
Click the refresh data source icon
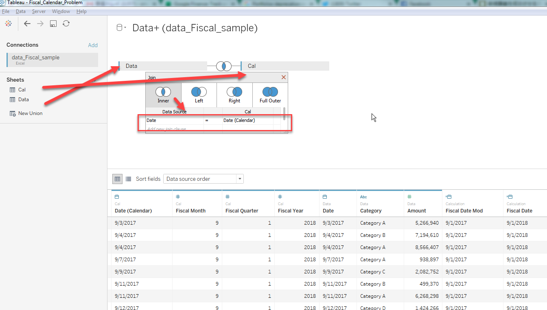(66, 23)
